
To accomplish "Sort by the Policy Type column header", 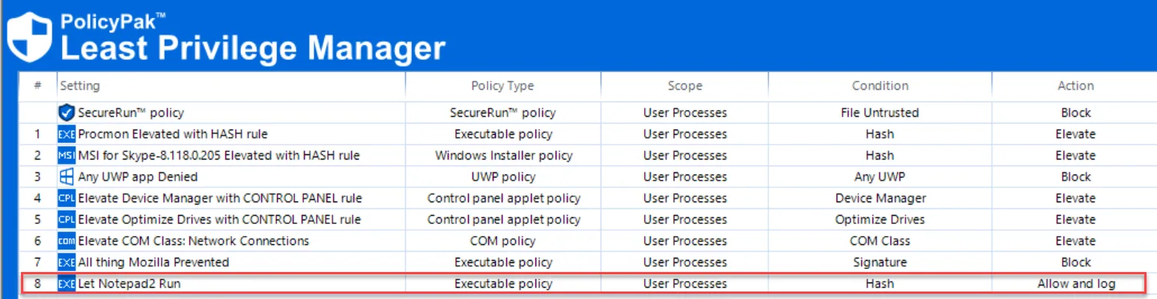I will [502, 86].
